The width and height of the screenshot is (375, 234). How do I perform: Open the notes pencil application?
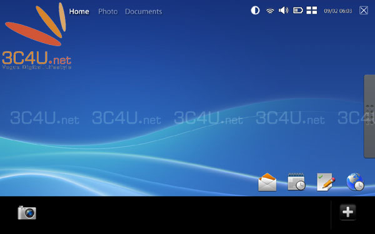click(326, 182)
